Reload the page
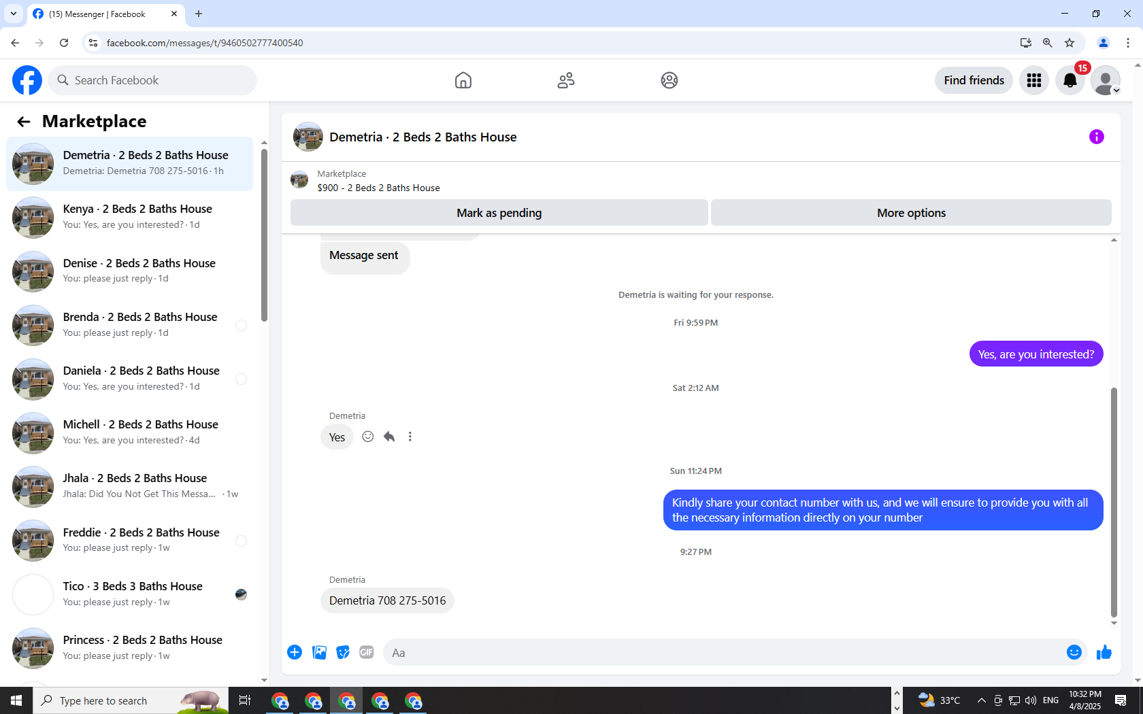 64,43
